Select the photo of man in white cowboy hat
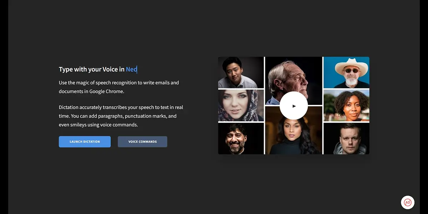This screenshot has height=214, width=428. pos(346,72)
